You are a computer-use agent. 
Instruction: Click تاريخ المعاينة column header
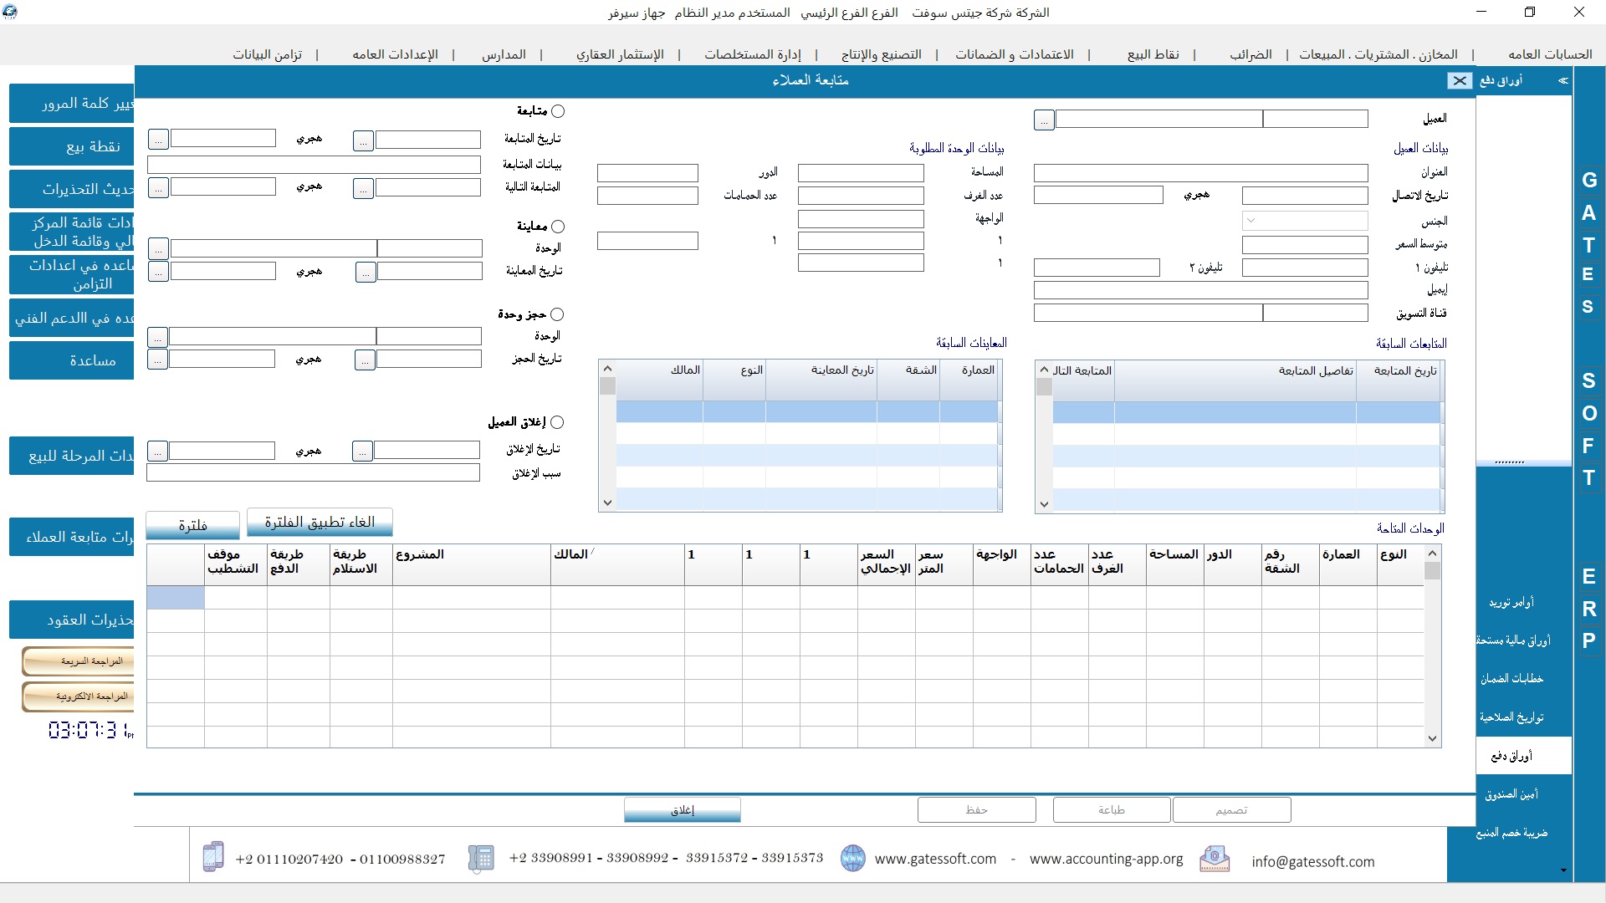pyautogui.click(x=821, y=380)
